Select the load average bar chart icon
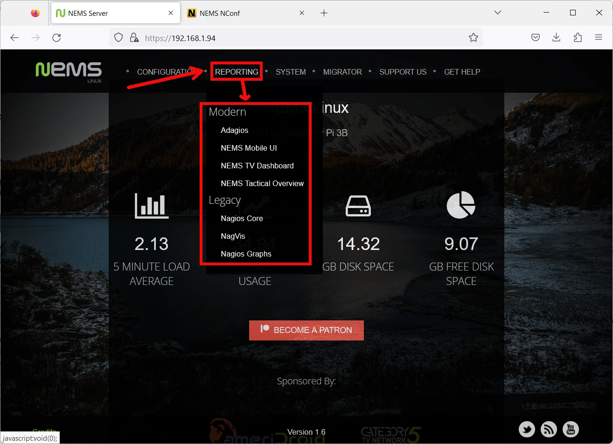 (x=152, y=206)
